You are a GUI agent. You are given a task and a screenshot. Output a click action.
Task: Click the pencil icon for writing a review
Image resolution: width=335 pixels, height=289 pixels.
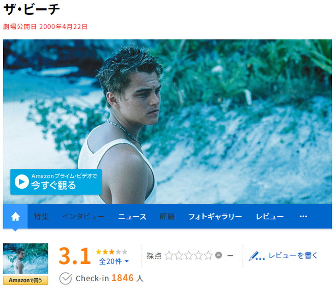coord(256,256)
